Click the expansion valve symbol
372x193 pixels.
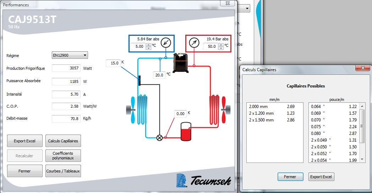click(160, 138)
